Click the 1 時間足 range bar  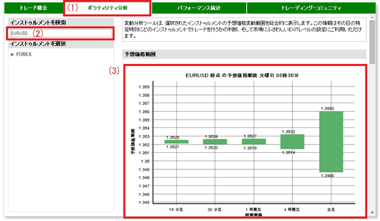point(254,142)
